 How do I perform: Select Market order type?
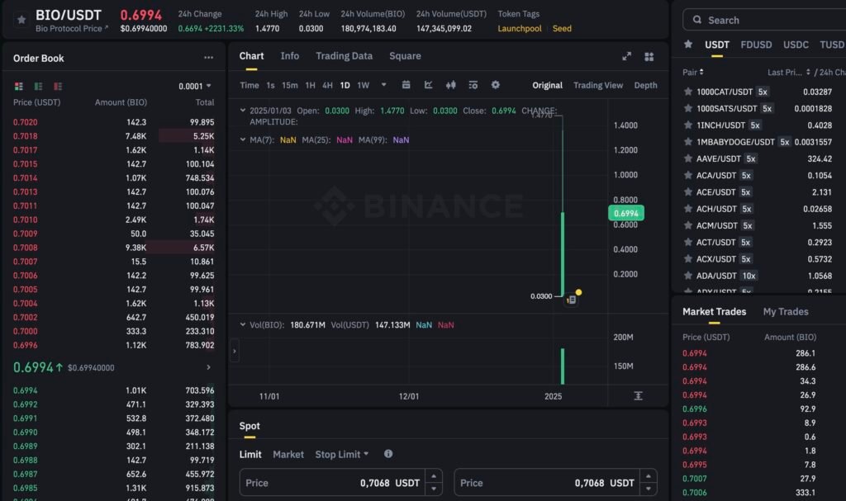coord(288,454)
